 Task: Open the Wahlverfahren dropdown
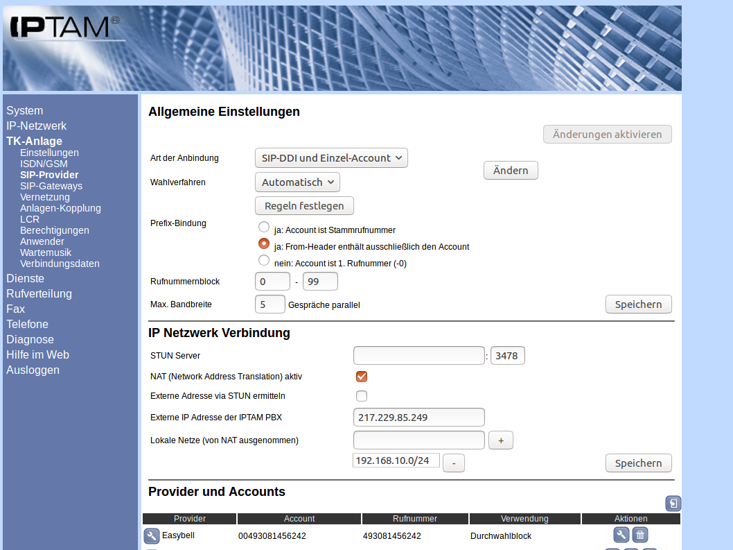click(x=297, y=182)
